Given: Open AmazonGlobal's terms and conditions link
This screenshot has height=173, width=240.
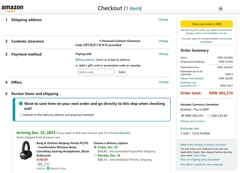Looking at the screenshot, I should 216,40.
